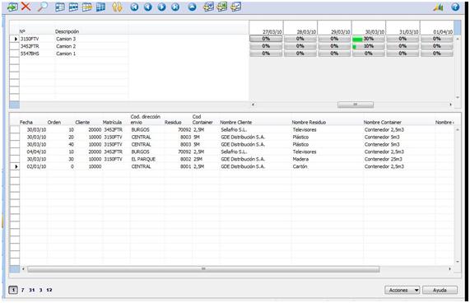Viewport: 470px width, 303px height.
Task: Click the 10% bar for Camion 2
Action: 369,46
